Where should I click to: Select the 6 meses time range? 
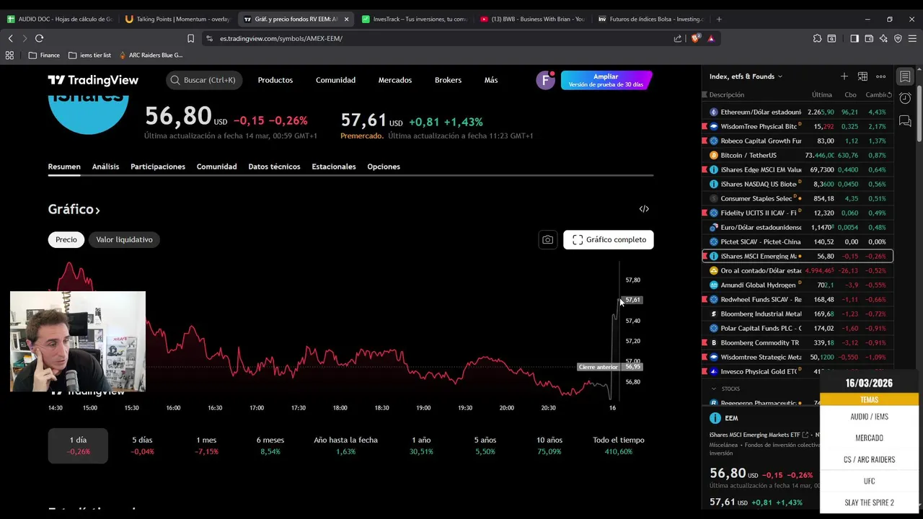(270, 445)
